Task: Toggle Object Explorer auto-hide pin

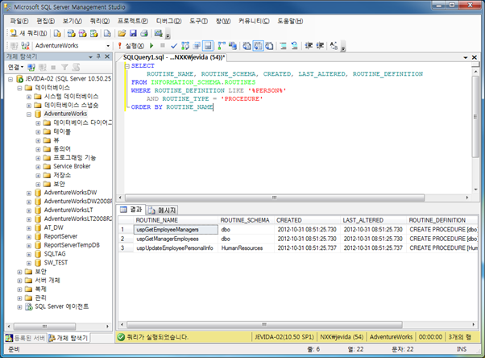Action: (98, 56)
